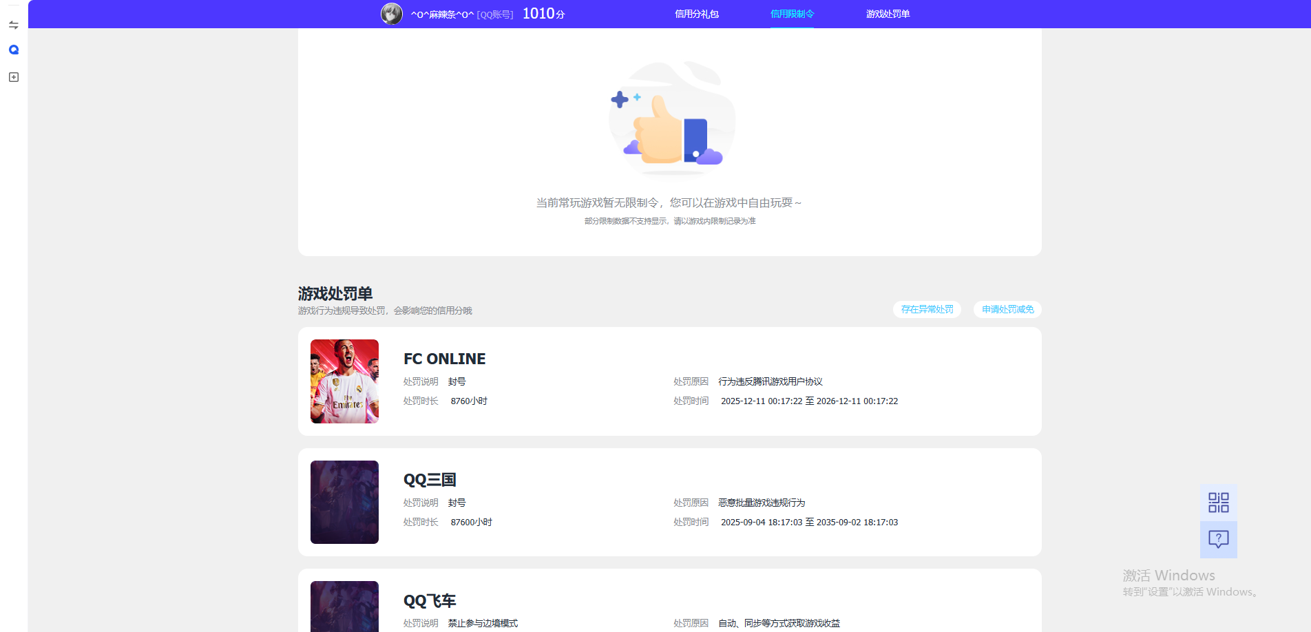The image size is (1311, 632).
Task: Click the 游戏处罚单 section heading
Action: (335, 293)
